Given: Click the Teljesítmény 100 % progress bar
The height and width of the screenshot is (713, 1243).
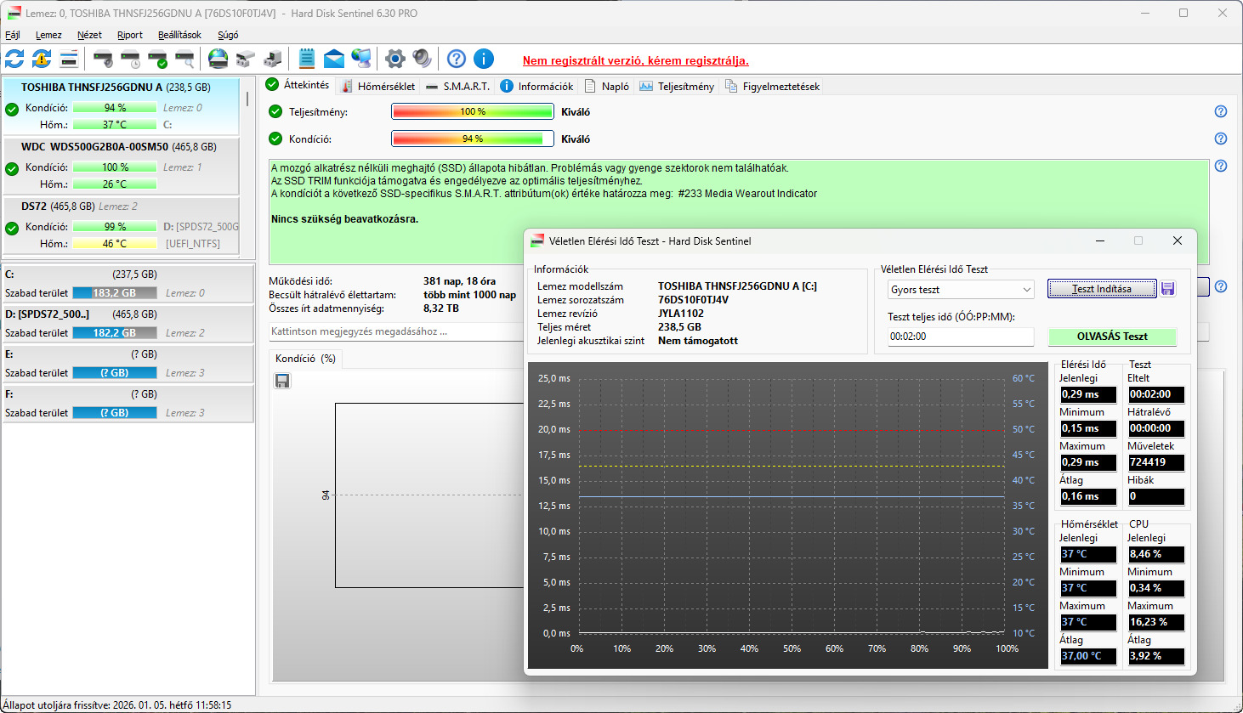Looking at the screenshot, I should point(473,111).
